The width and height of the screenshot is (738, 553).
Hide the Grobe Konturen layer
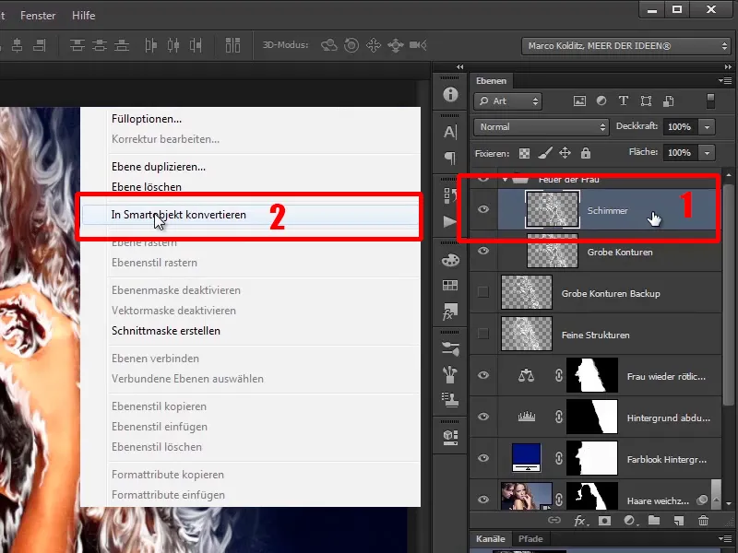(x=483, y=251)
